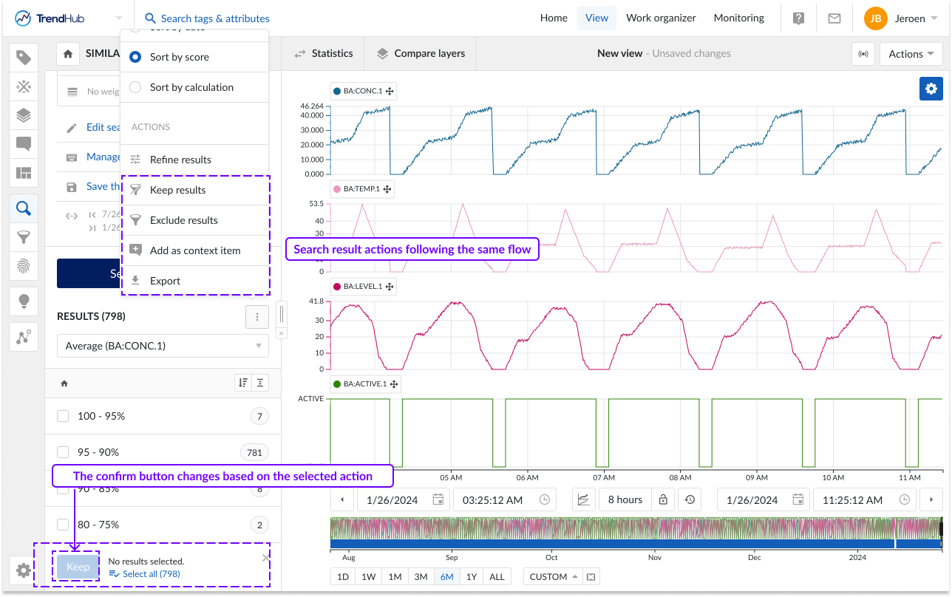
Task: Check the 80 - 75% results checkbox
Action: [x=64, y=525]
